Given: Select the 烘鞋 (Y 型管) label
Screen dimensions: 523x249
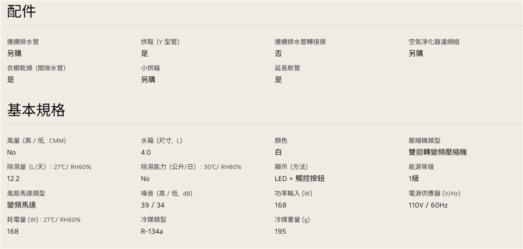Looking at the screenshot, I should click(160, 42).
